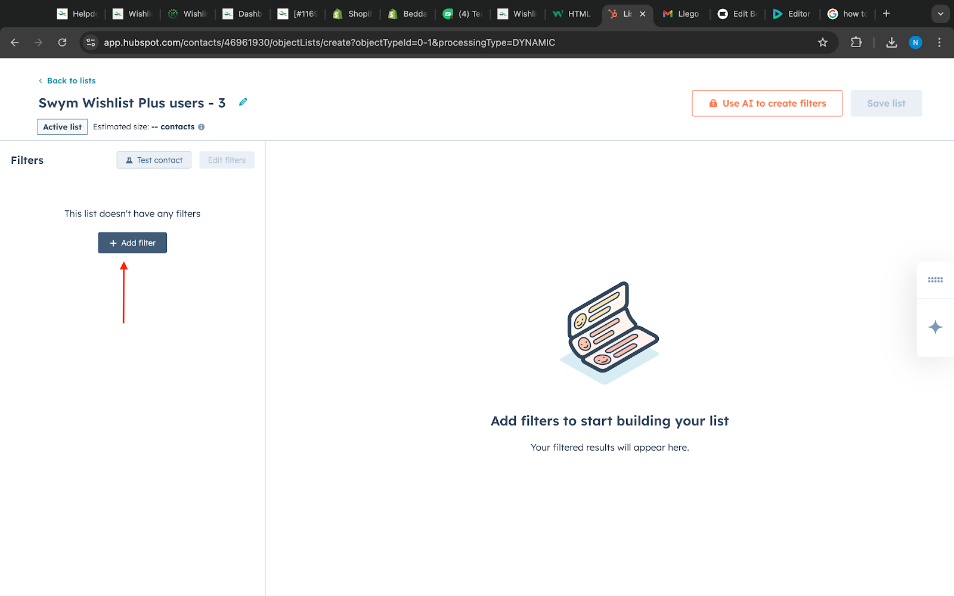View site information icon in address bar

[91, 42]
